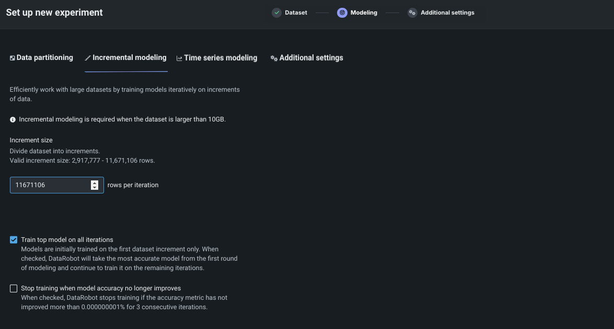Click the Incremental modeling staircase icon

click(x=88, y=58)
